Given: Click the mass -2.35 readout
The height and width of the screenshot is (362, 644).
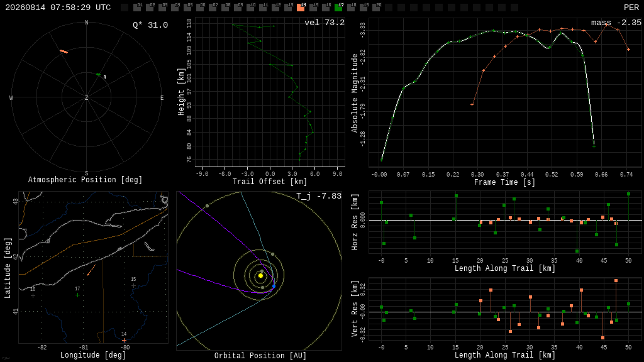Looking at the screenshot, I should [x=616, y=23].
